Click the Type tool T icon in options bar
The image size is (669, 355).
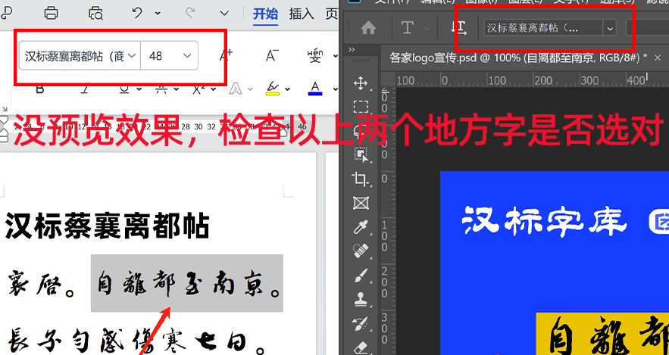(x=408, y=28)
